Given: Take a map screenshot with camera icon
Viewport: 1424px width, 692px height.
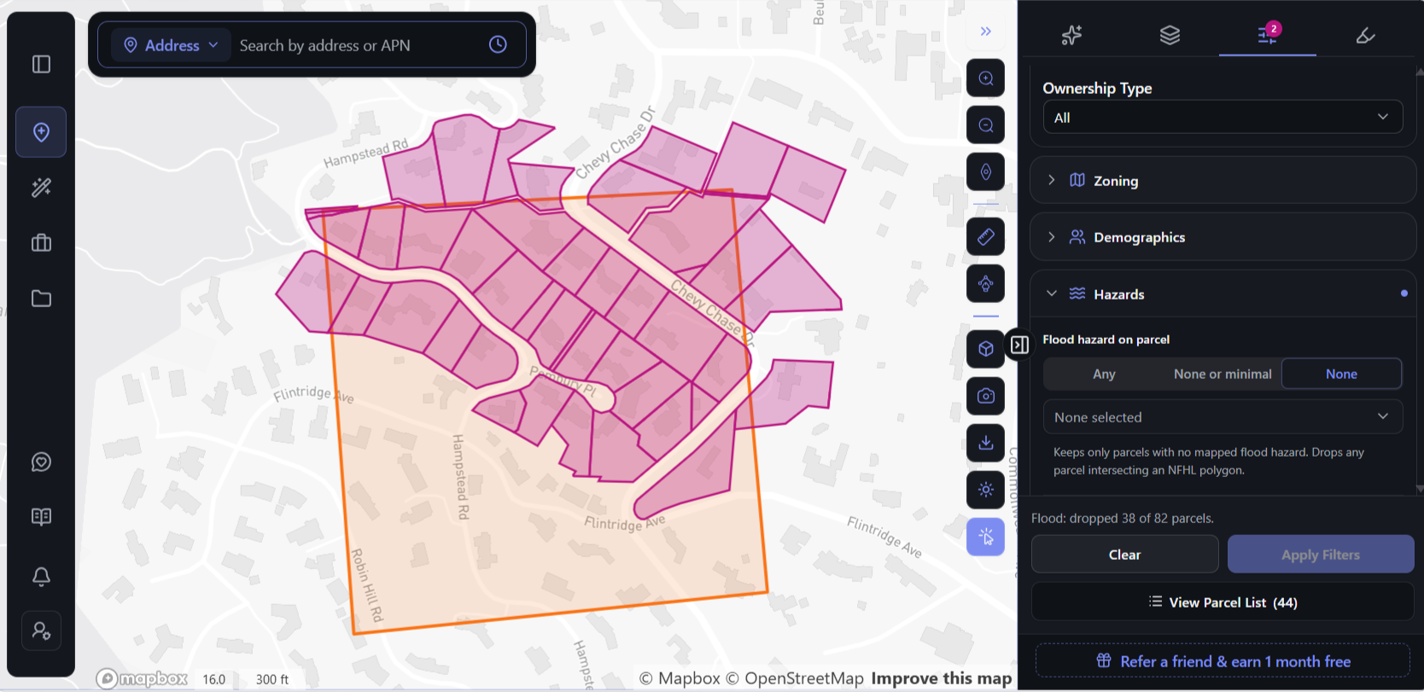Looking at the screenshot, I should (x=985, y=396).
